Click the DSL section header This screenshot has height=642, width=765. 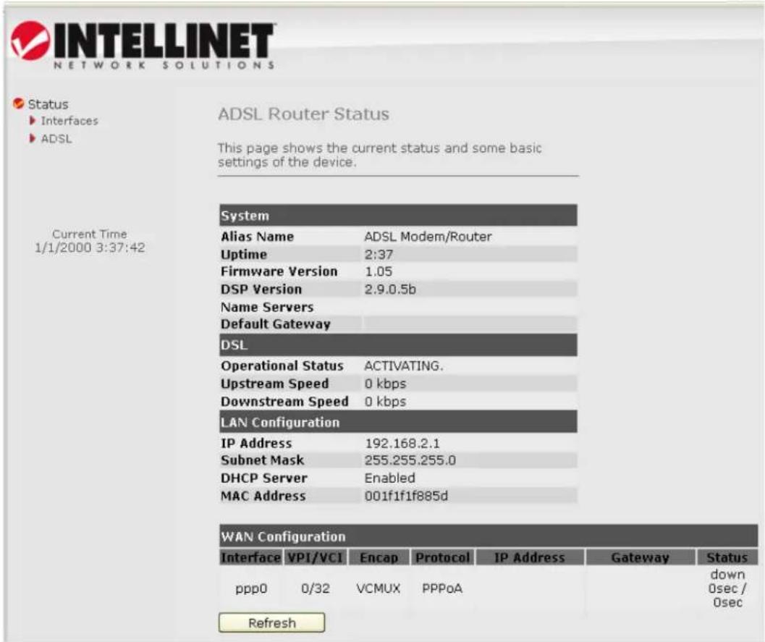(x=398, y=345)
